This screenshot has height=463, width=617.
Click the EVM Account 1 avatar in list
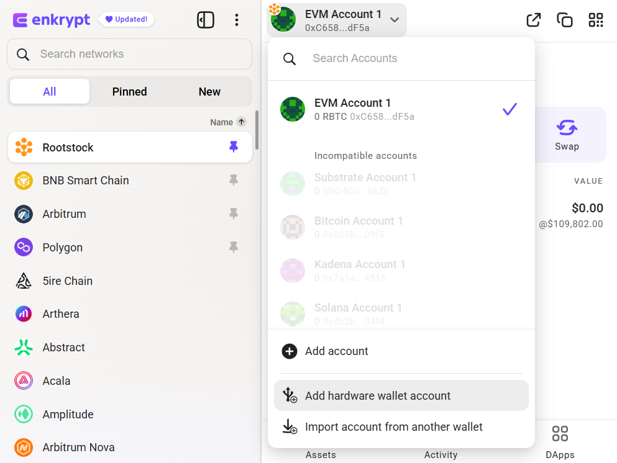pyautogui.click(x=293, y=109)
